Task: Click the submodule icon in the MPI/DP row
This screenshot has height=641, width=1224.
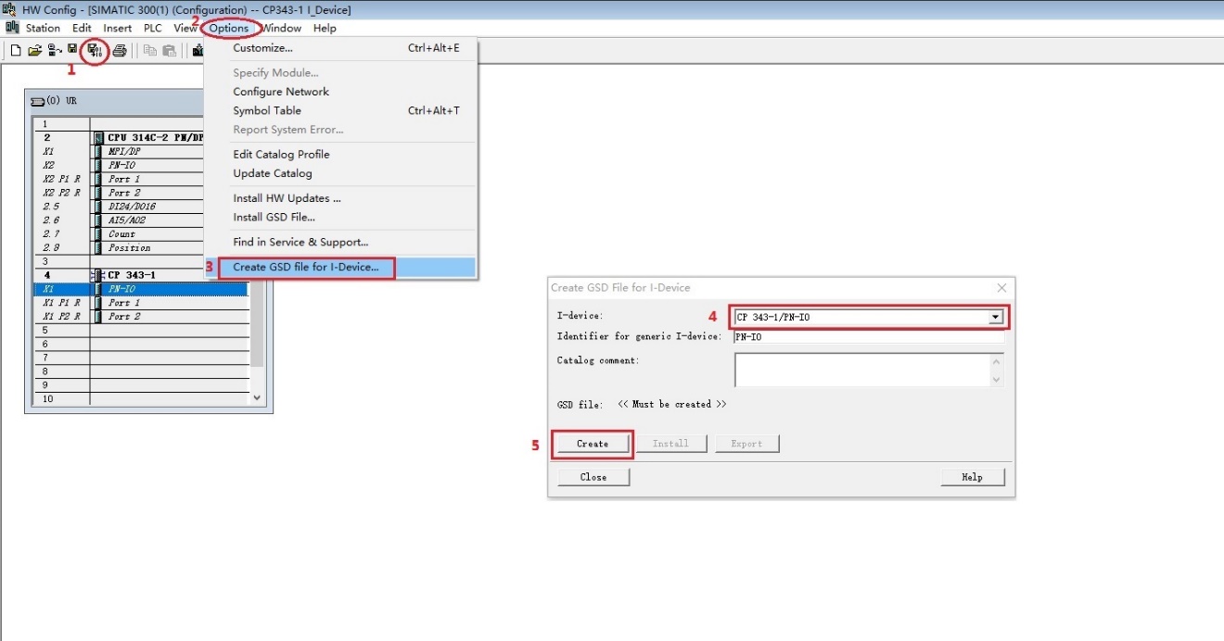Action: tap(98, 151)
